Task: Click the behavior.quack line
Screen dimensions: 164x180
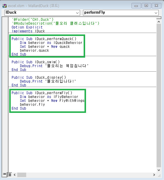Action: click(35, 50)
